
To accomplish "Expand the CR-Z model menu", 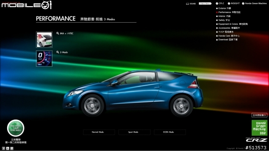I will coord(220,3).
